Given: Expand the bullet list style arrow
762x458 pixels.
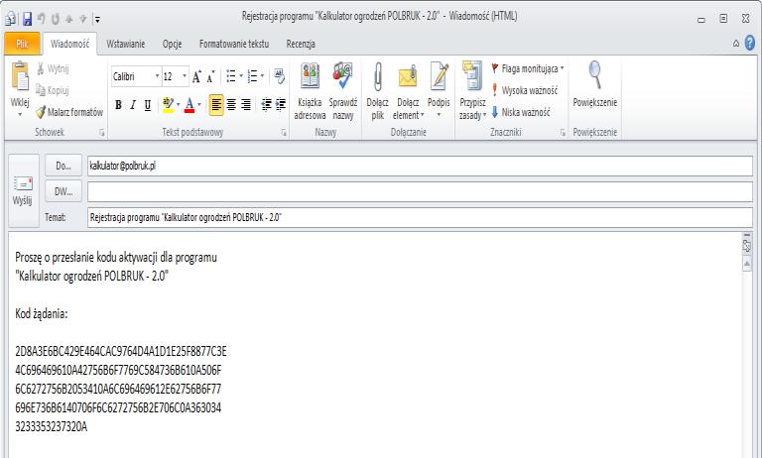Looking at the screenshot, I should [x=241, y=76].
